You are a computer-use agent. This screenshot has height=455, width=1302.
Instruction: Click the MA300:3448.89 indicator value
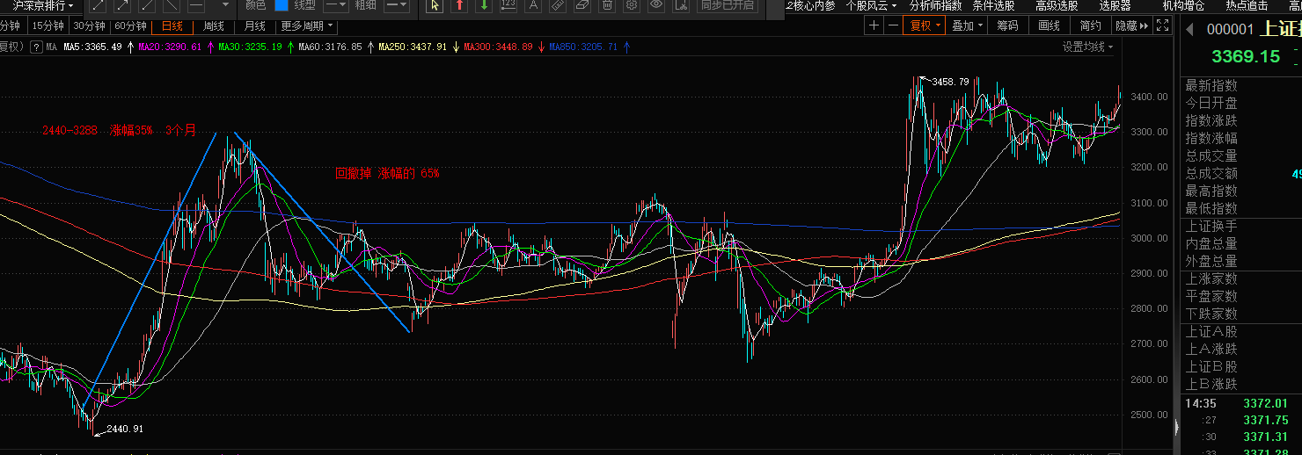click(498, 47)
